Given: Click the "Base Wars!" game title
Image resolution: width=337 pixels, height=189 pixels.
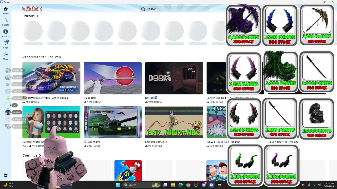Looking at the screenshot, I should pos(92,142).
